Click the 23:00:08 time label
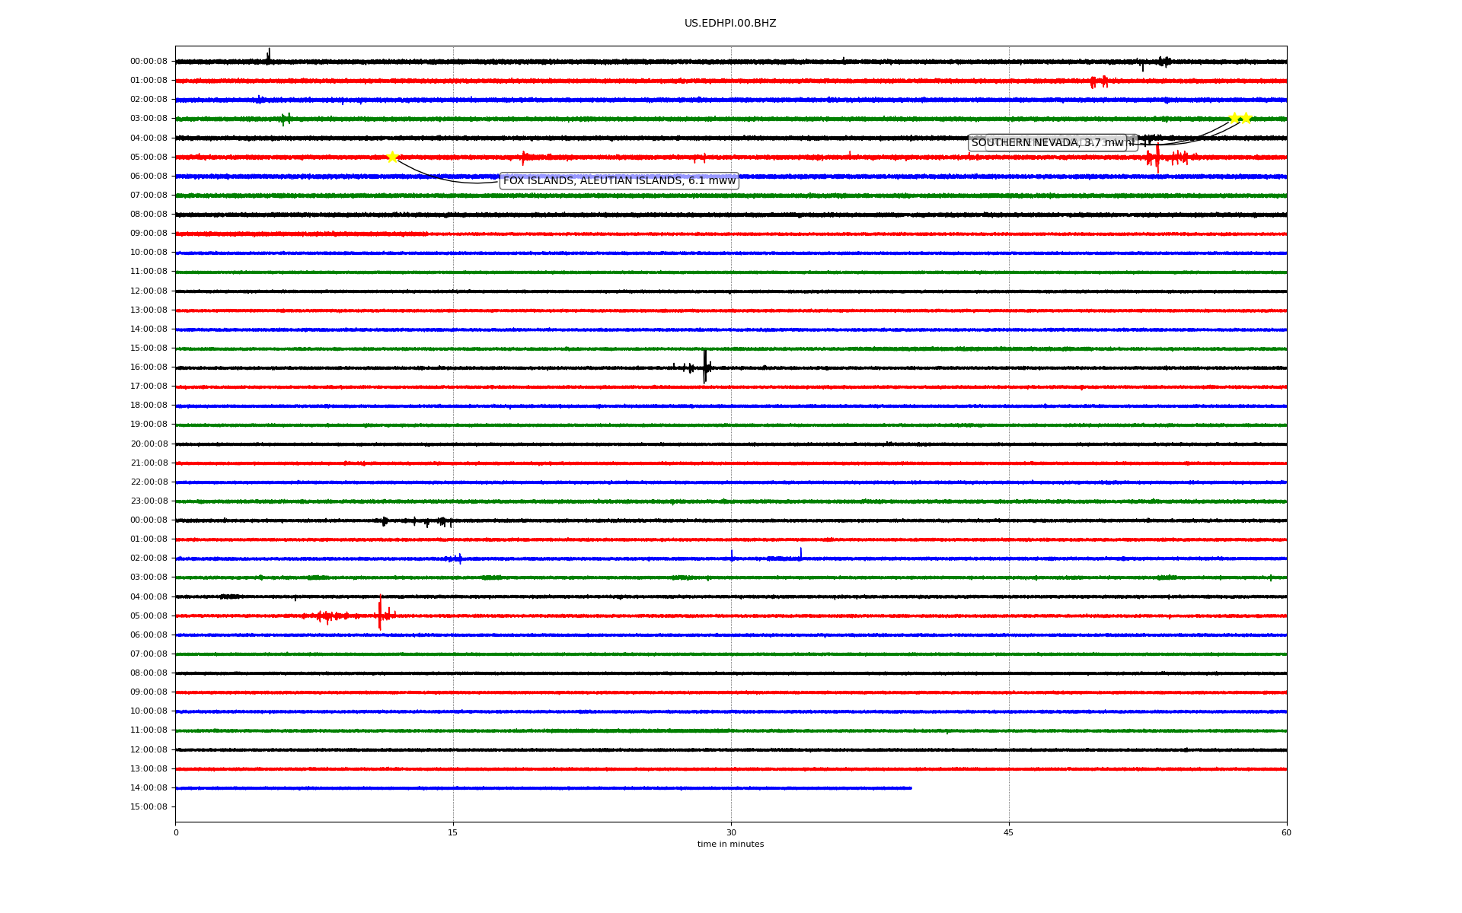The height and width of the screenshot is (913, 1462). (x=148, y=501)
